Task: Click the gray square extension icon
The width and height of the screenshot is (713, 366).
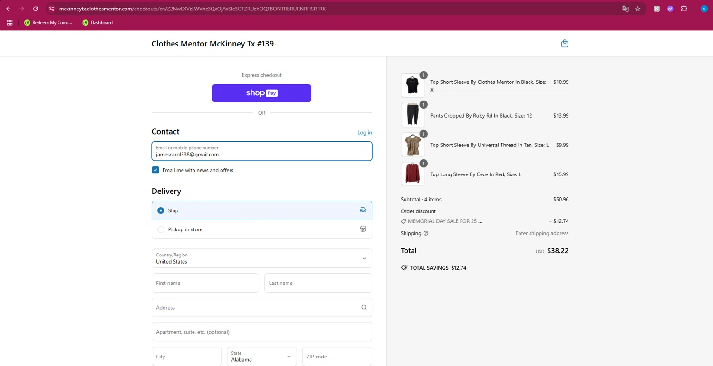Action: 656,9
